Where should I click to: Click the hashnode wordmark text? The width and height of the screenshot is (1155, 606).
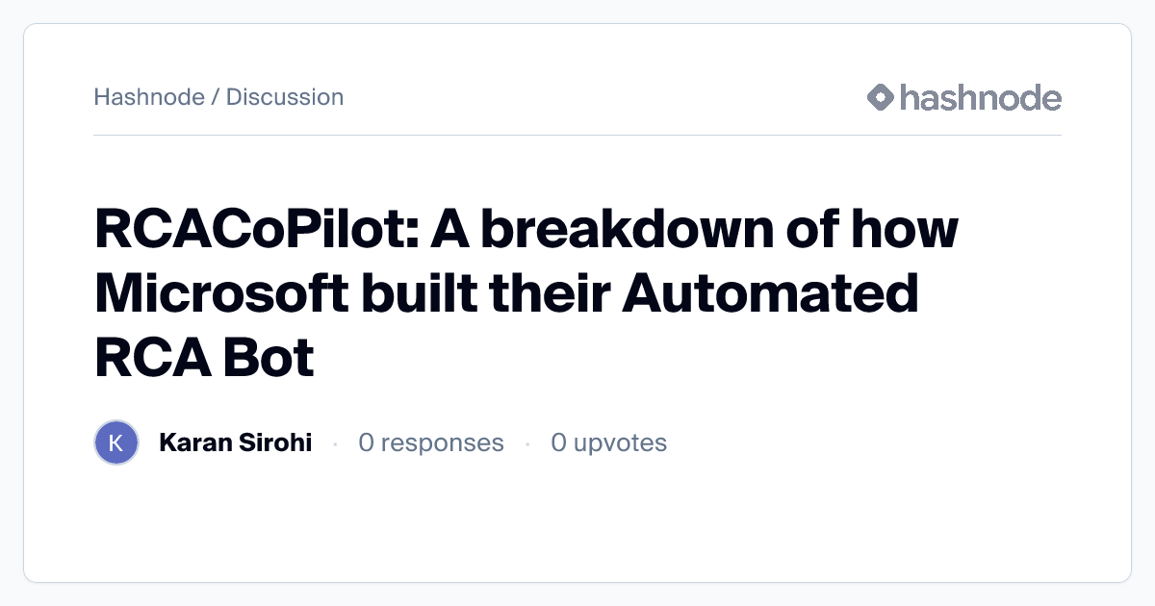pyautogui.click(x=980, y=97)
